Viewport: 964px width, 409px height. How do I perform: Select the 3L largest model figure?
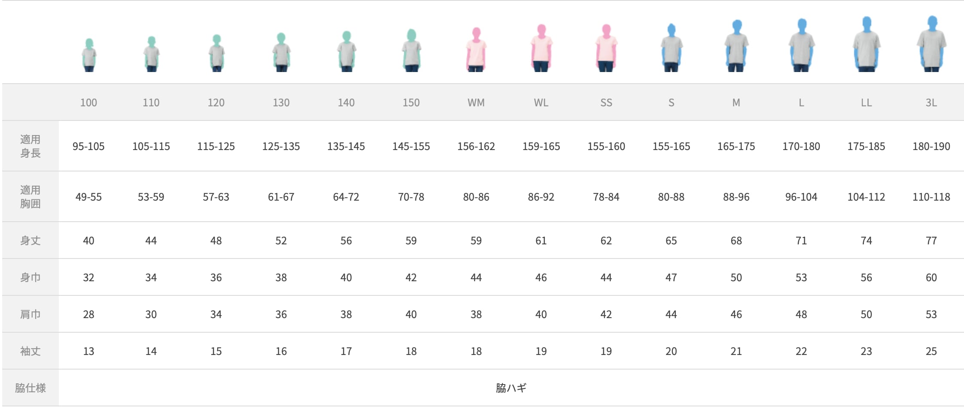pos(931,44)
